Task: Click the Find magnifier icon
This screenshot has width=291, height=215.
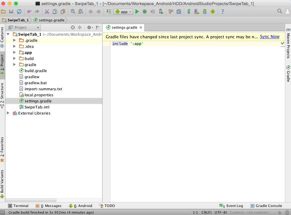Action: [73, 12]
